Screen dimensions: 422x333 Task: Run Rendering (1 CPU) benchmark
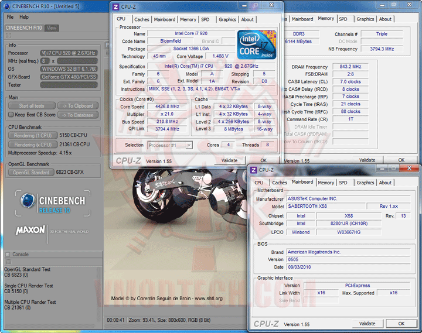(33, 135)
